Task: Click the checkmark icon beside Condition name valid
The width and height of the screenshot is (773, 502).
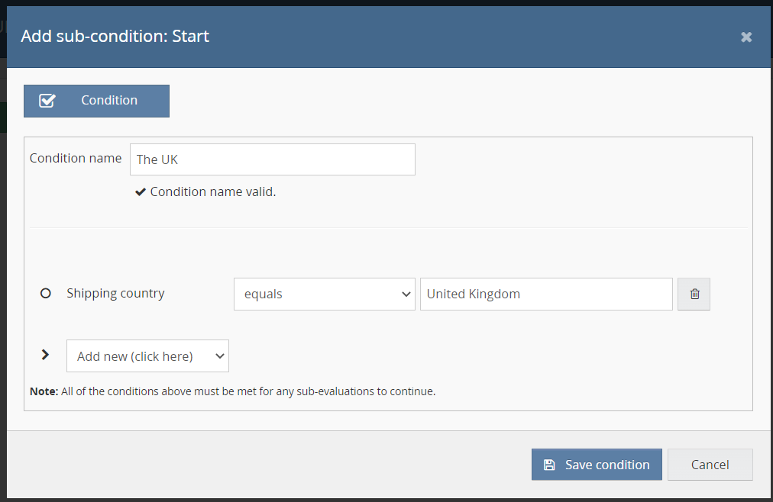Action: [x=141, y=192]
